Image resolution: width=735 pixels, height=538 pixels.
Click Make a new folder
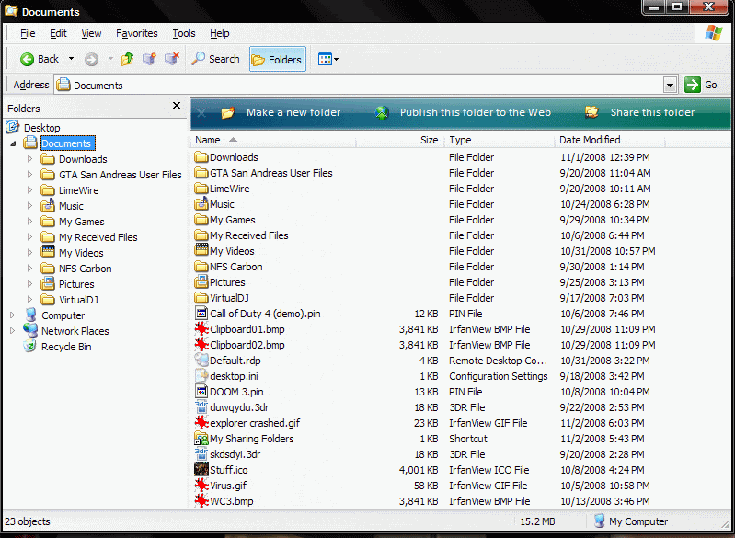click(293, 112)
